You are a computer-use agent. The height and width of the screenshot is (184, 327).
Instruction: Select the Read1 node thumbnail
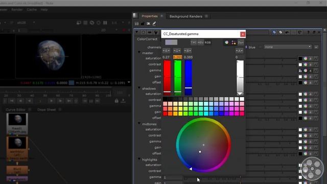(17, 119)
